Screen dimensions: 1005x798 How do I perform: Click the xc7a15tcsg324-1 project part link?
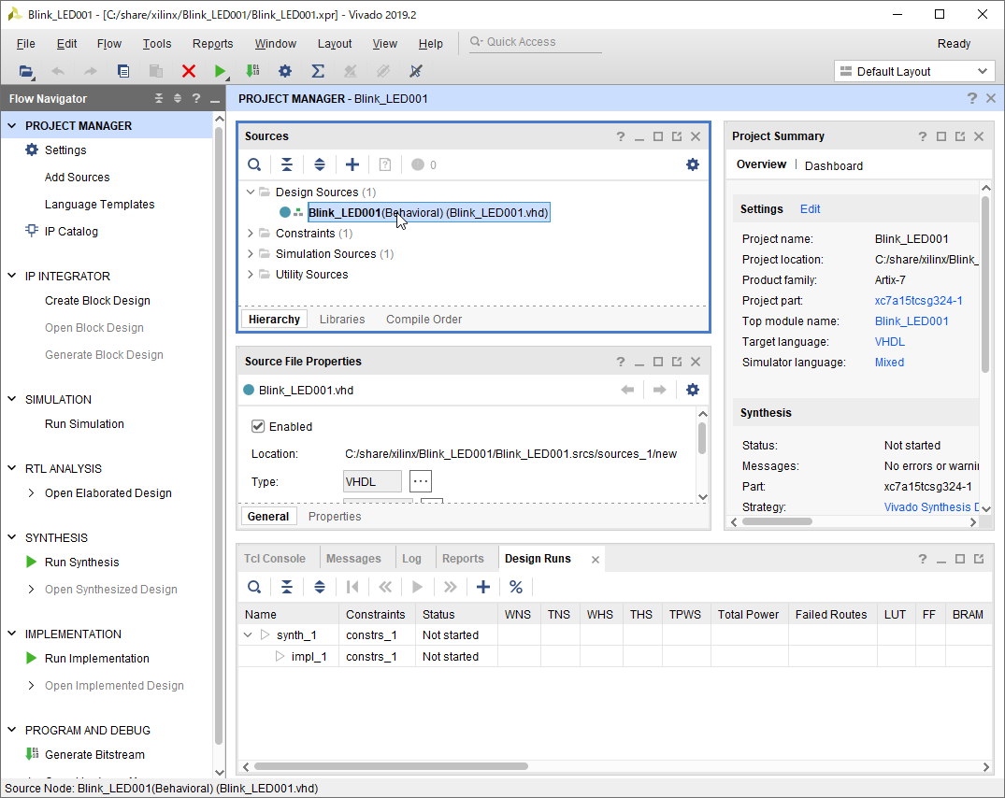click(x=918, y=301)
